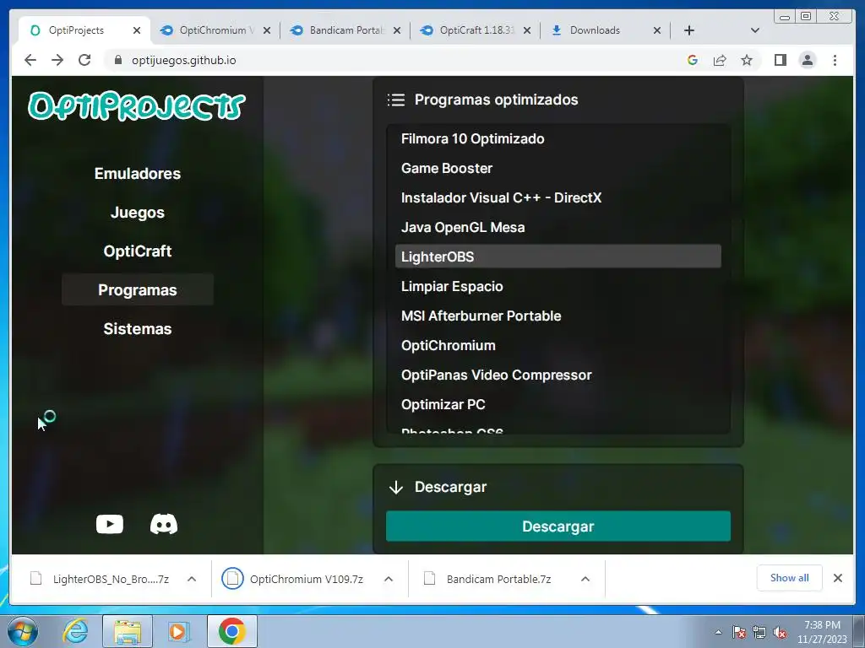Image resolution: width=865 pixels, height=648 pixels.
Task: Bookmark this page with the star icon
Action: (x=747, y=60)
